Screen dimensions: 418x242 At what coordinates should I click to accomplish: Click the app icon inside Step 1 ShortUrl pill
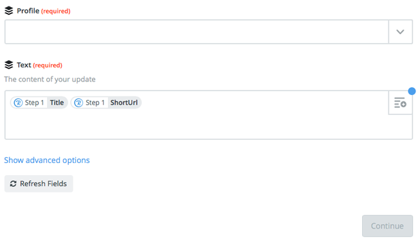[78, 103]
